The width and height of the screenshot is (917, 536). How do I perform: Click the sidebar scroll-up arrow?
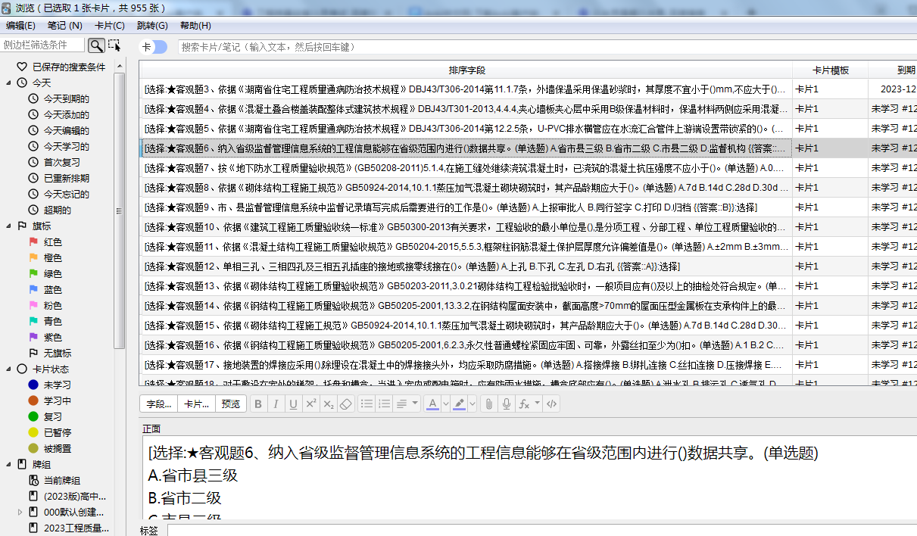click(x=120, y=65)
